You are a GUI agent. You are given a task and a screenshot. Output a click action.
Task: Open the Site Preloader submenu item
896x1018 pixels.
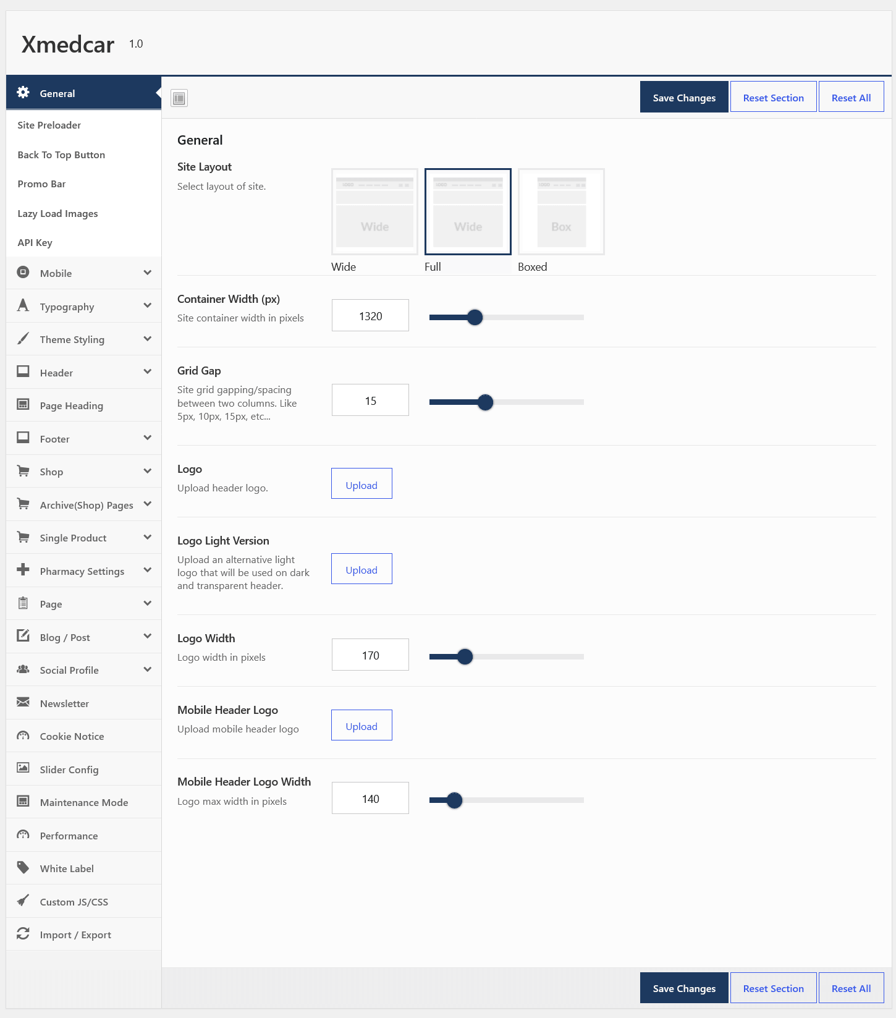pos(83,125)
